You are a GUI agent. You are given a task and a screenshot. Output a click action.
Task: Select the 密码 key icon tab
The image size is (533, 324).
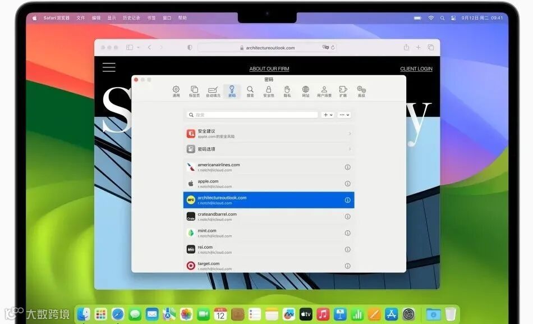point(232,91)
